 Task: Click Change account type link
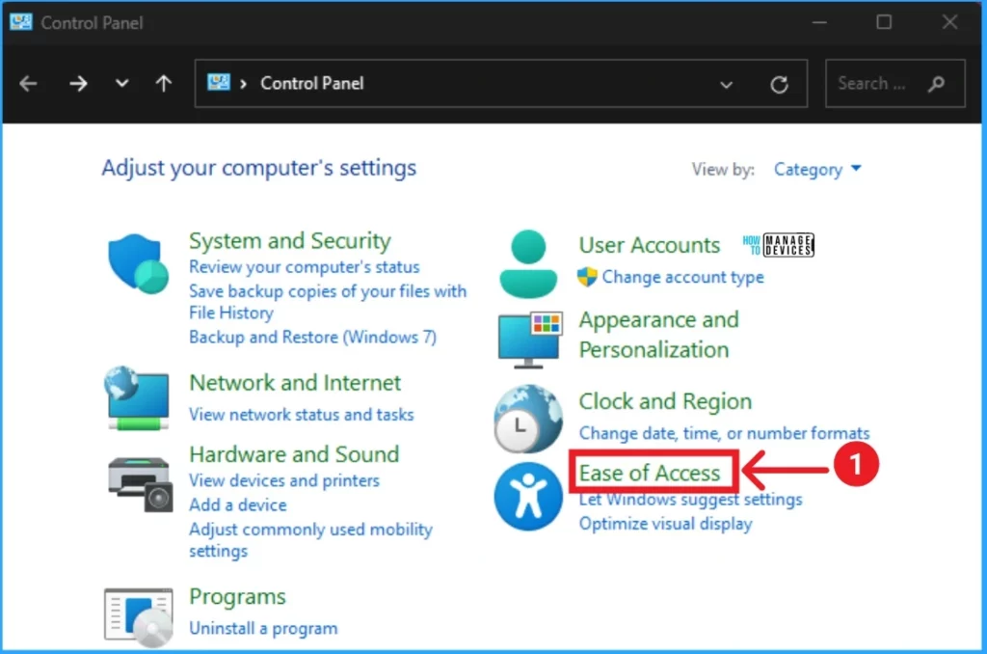click(683, 277)
